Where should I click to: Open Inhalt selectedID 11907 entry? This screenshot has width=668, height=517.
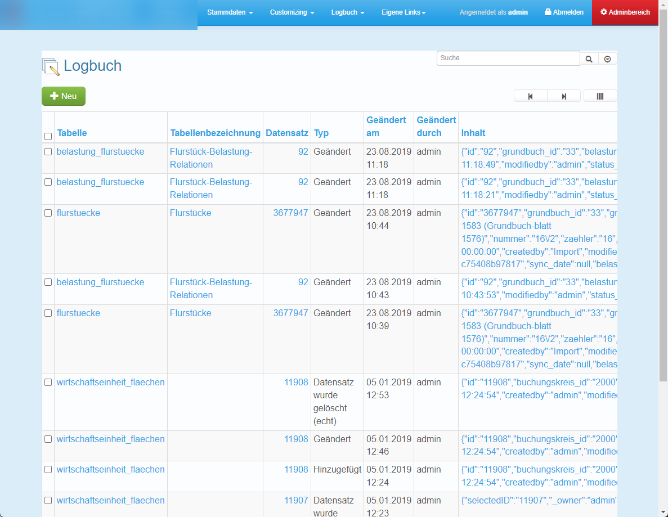(x=539, y=500)
